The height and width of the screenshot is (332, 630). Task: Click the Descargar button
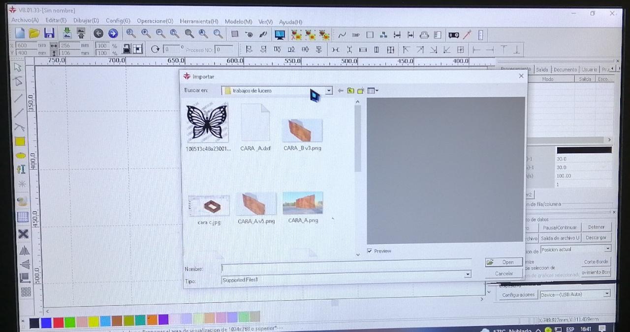click(x=596, y=238)
